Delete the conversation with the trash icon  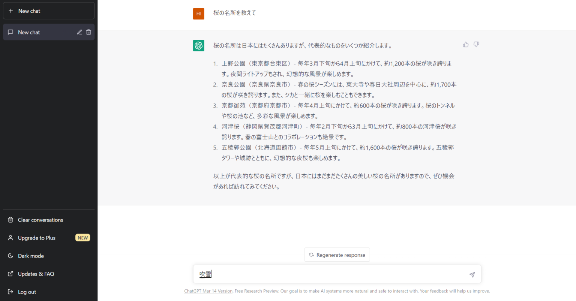click(x=88, y=32)
